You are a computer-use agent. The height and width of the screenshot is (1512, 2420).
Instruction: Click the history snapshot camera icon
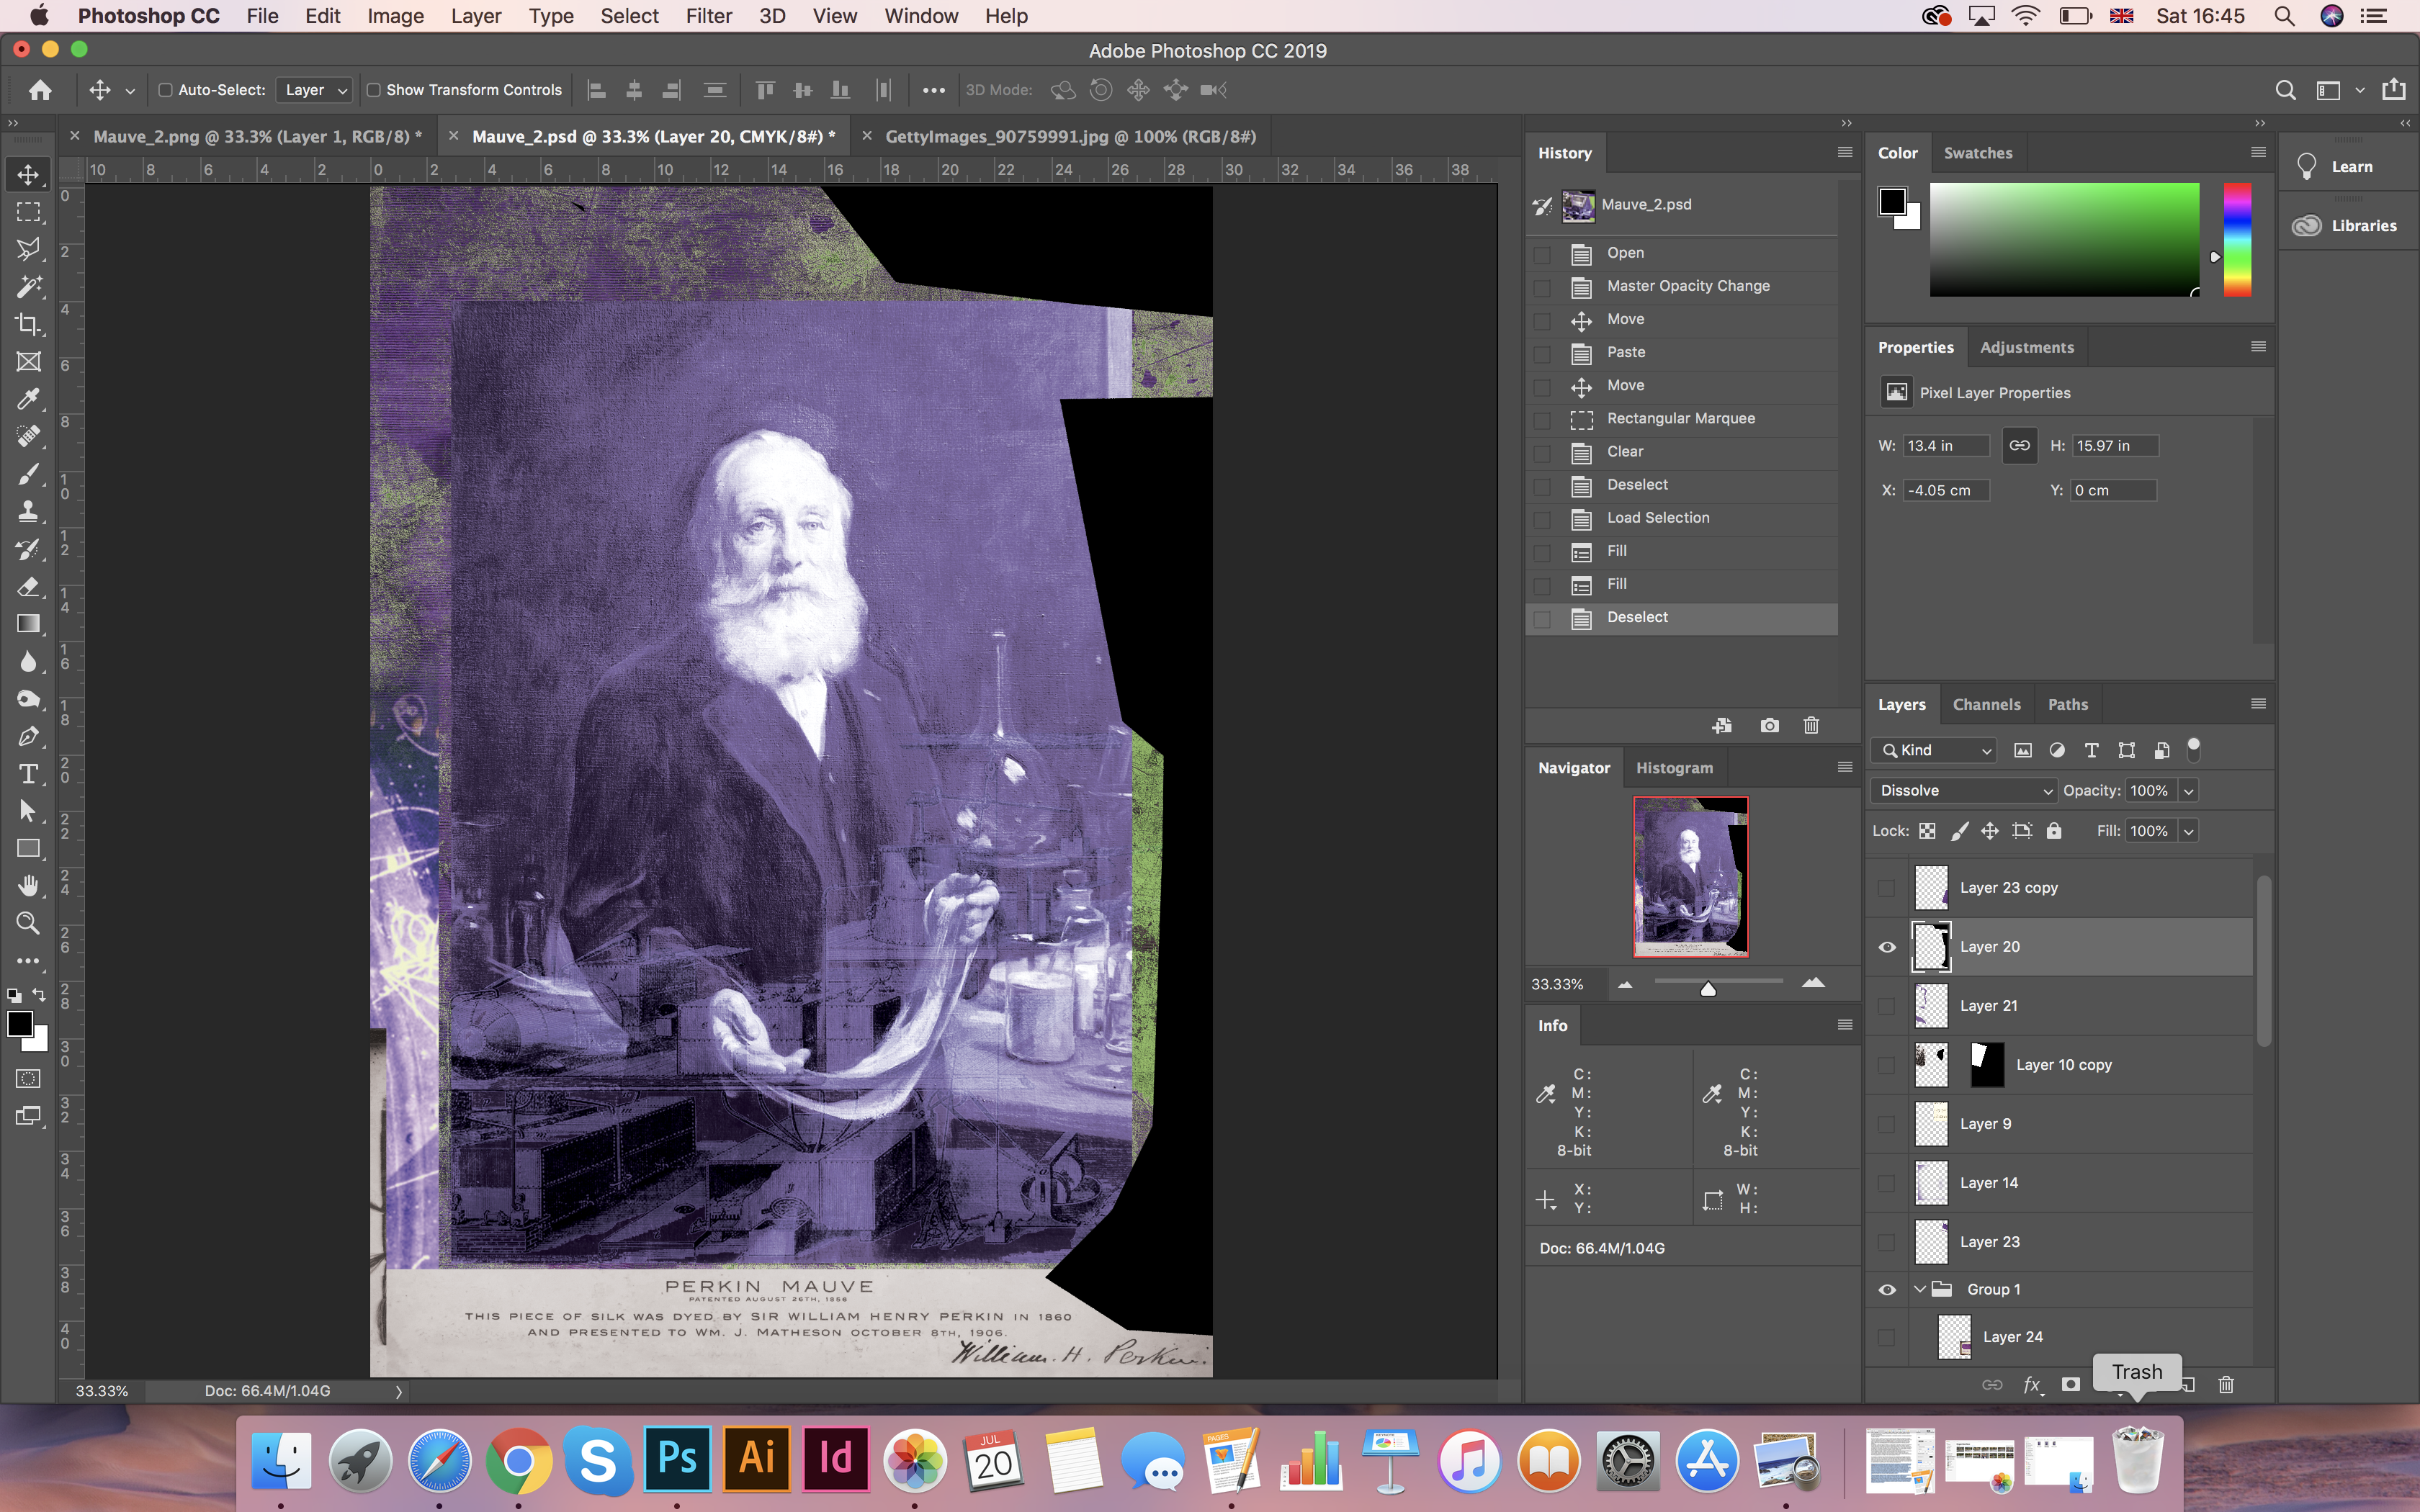point(1769,725)
